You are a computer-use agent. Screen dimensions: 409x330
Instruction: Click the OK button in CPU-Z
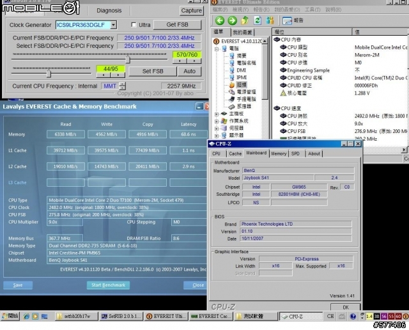(346, 307)
